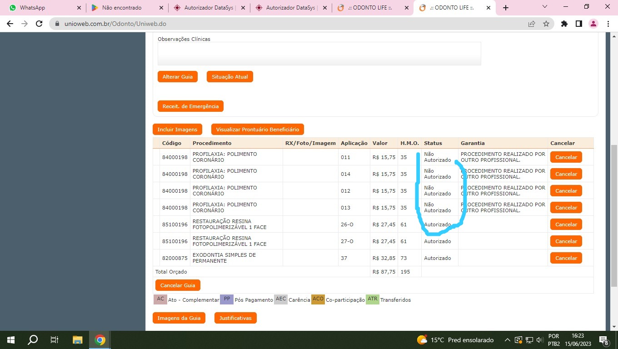Close the Não encontrado tab

(x=161, y=8)
